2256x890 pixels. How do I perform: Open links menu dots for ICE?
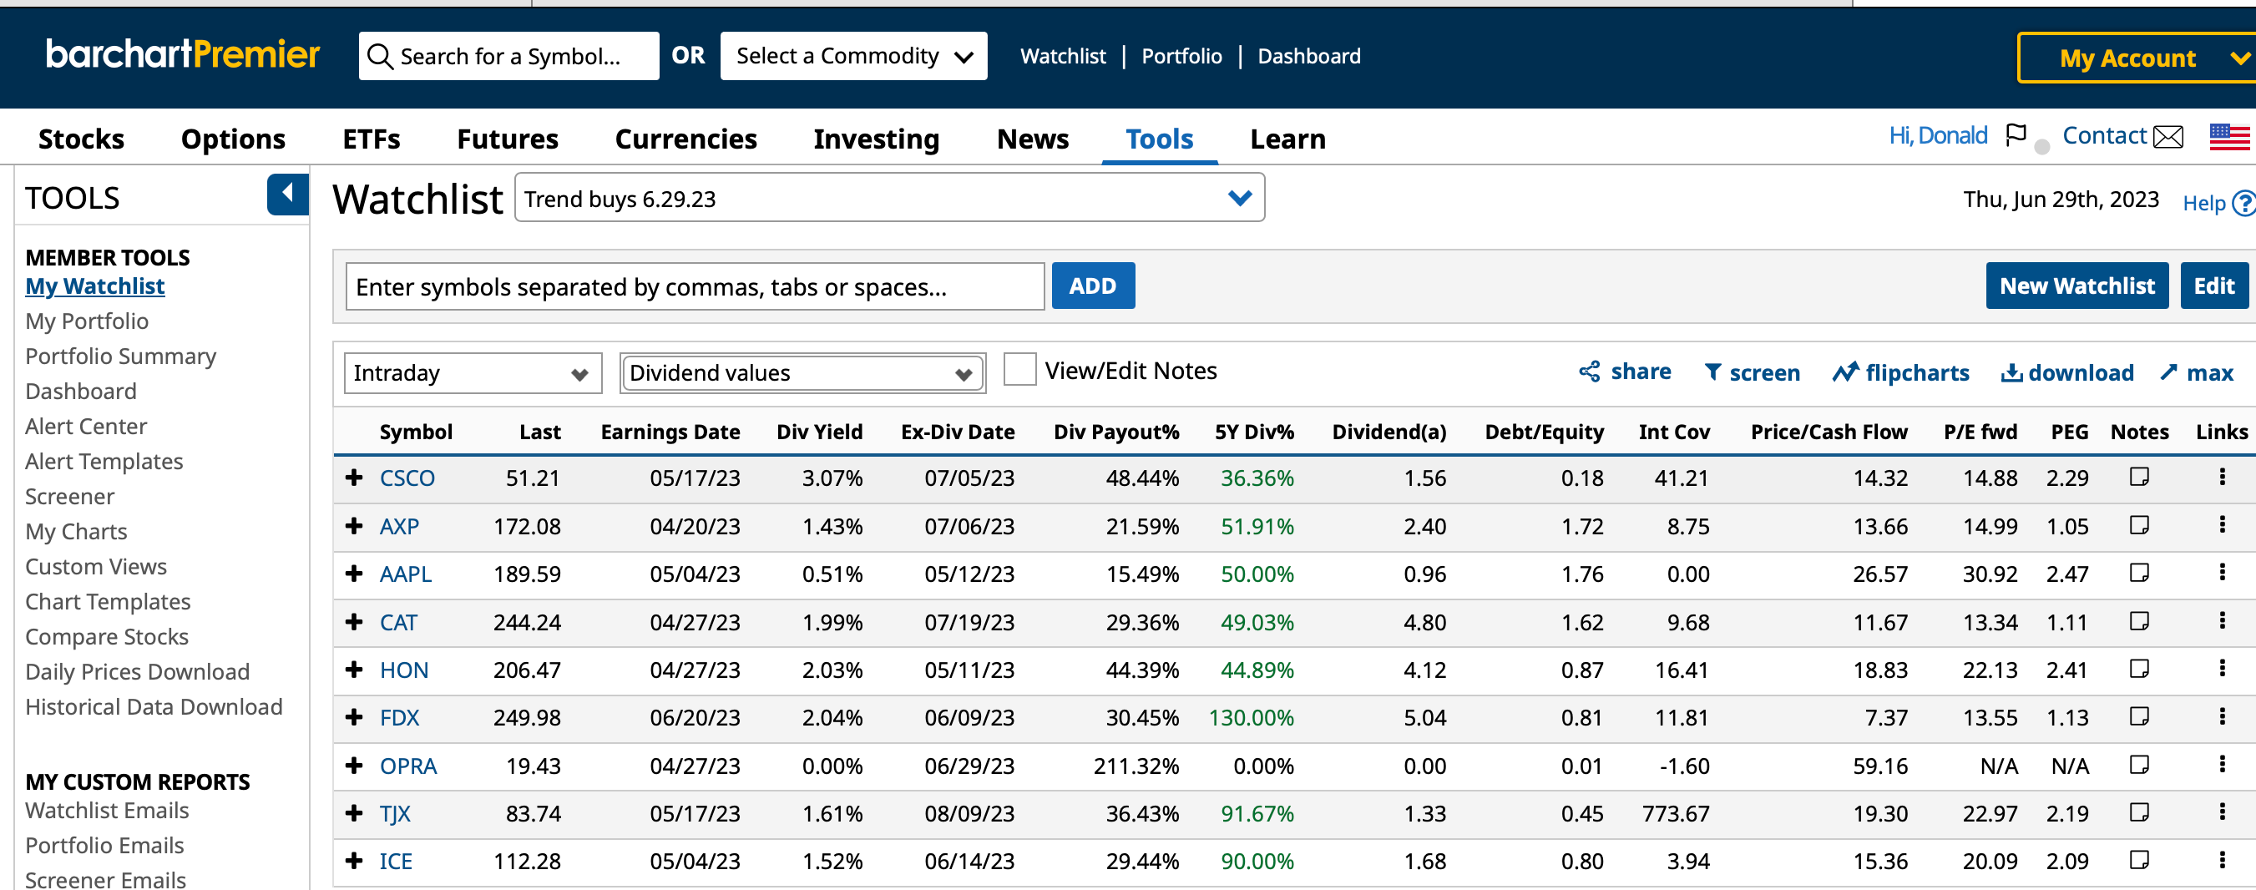2222,860
